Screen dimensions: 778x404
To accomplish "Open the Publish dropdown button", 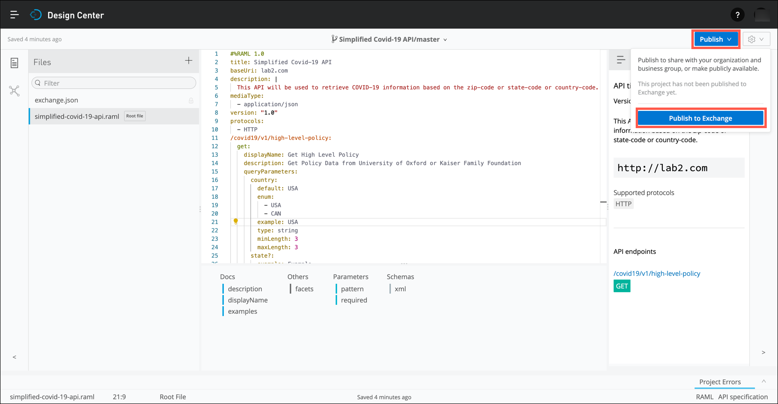I will pyautogui.click(x=715, y=39).
